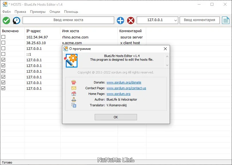Viewport: 232px width, 165px height.
Task: Click the 102.54.94.97 IP cell
Action: 37,37
